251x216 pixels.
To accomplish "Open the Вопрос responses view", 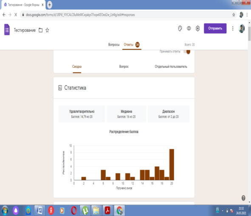I will (x=124, y=66).
